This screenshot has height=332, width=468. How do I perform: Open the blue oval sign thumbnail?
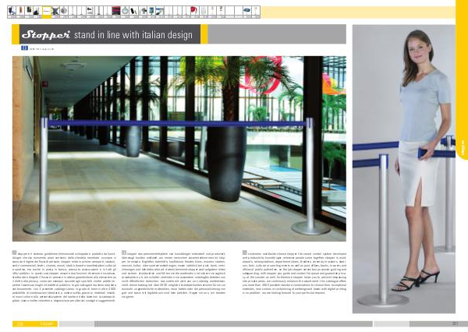click(246, 12)
